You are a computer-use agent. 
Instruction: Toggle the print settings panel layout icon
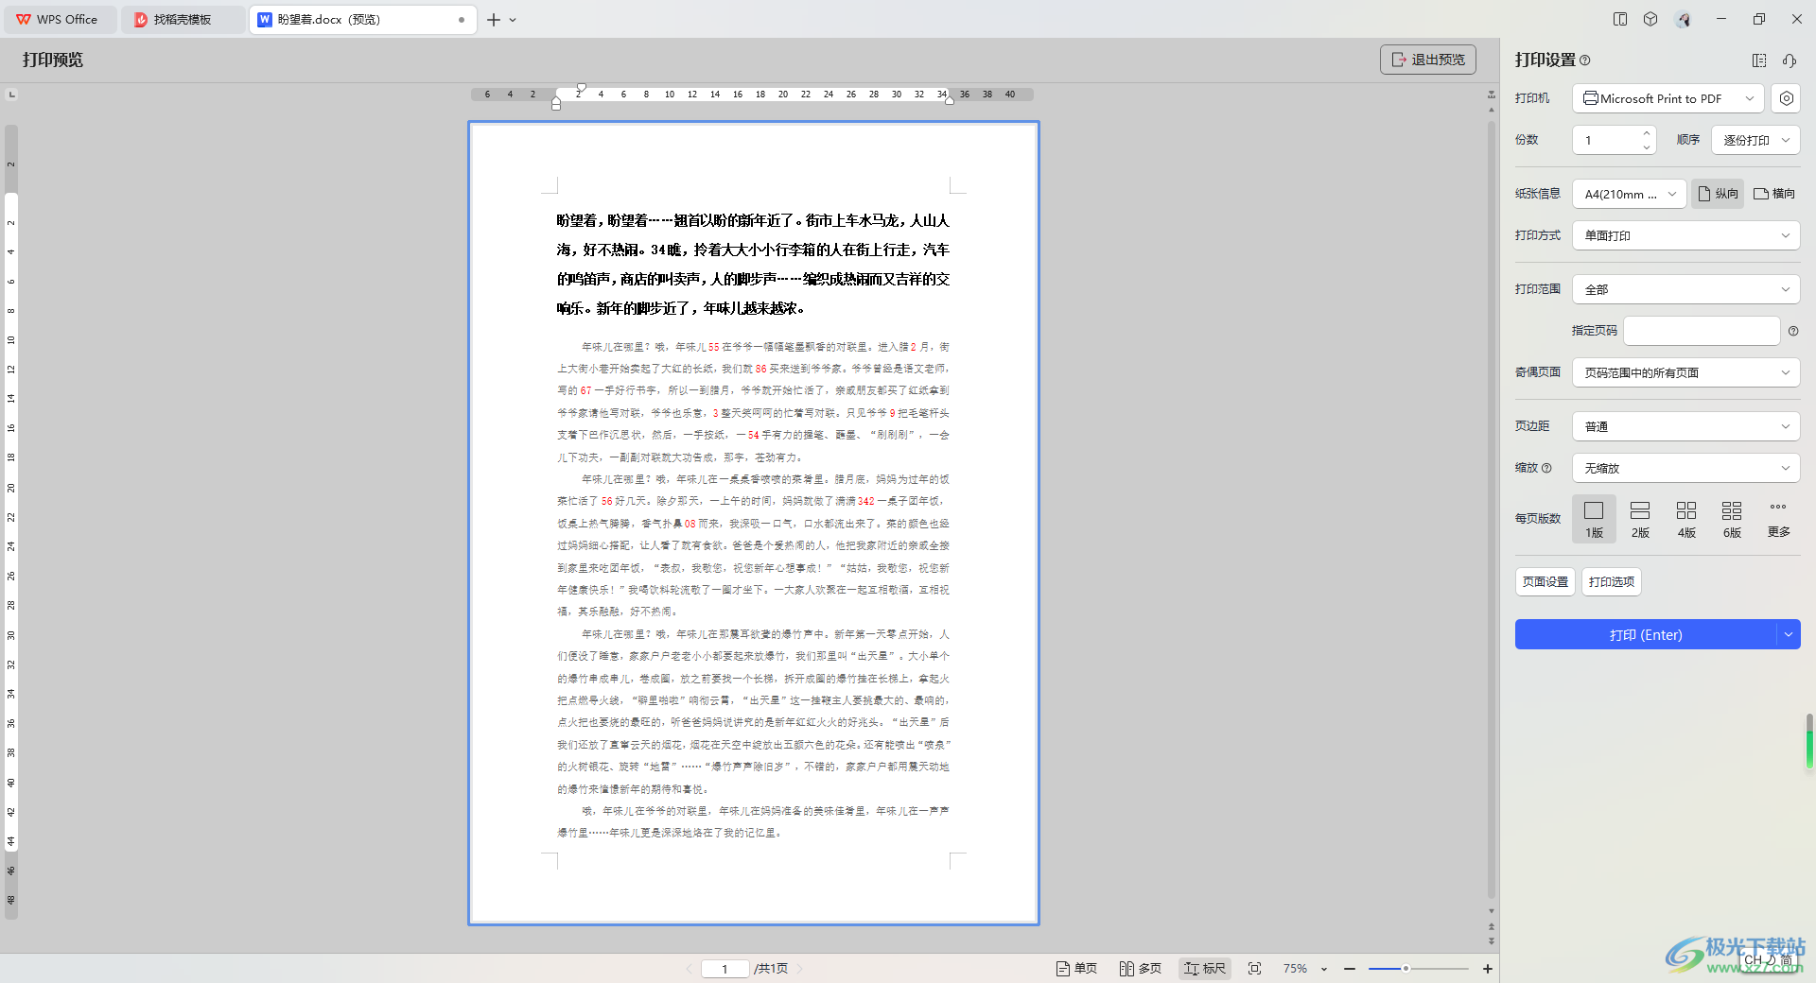coord(1759,60)
